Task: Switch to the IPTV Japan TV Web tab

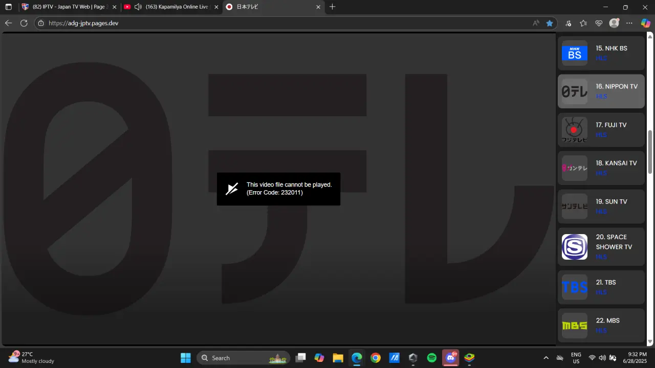Action: [69, 7]
